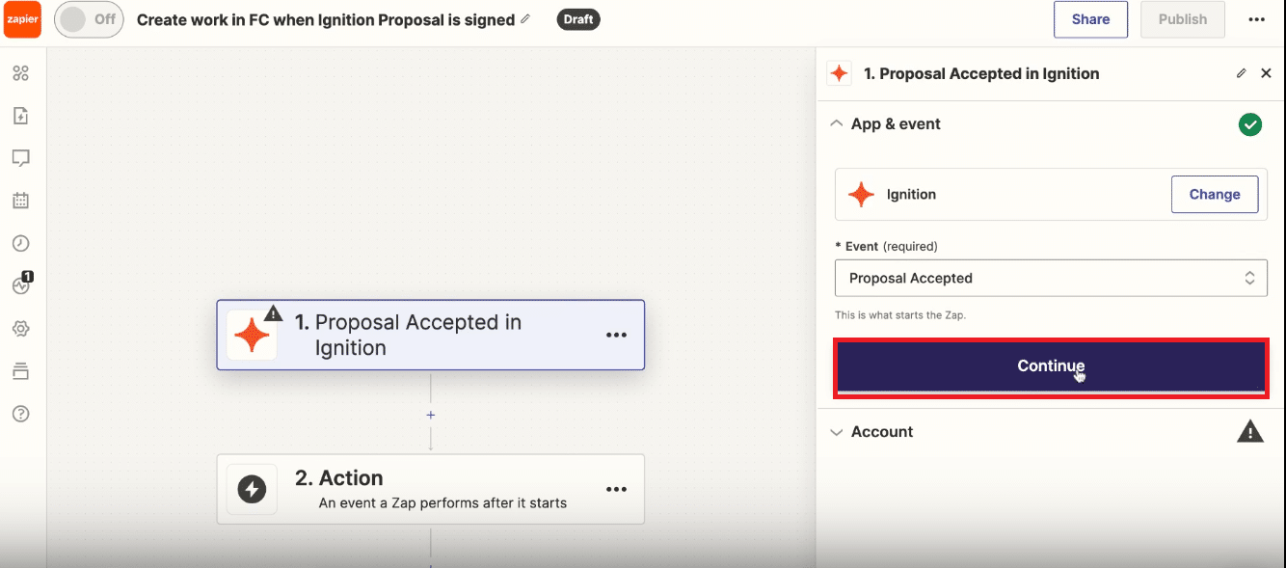Screen dimensions: 1286x568
Task: Open the three-dot menu on Proposal Accepted step
Action: coord(616,335)
